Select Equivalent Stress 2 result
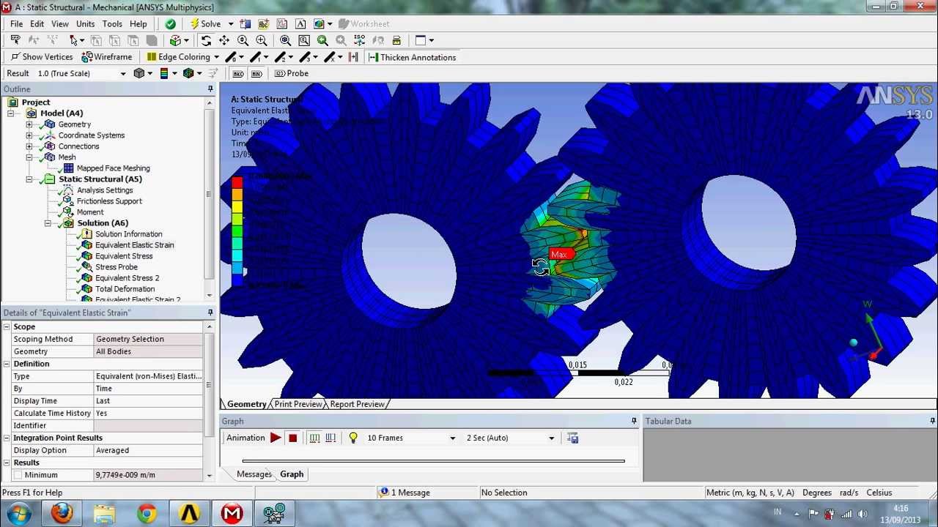This screenshot has width=938, height=527. click(127, 278)
